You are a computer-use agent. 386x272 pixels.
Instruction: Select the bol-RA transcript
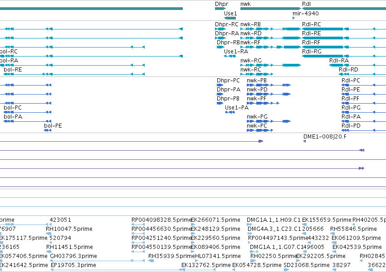coord(72,65)
